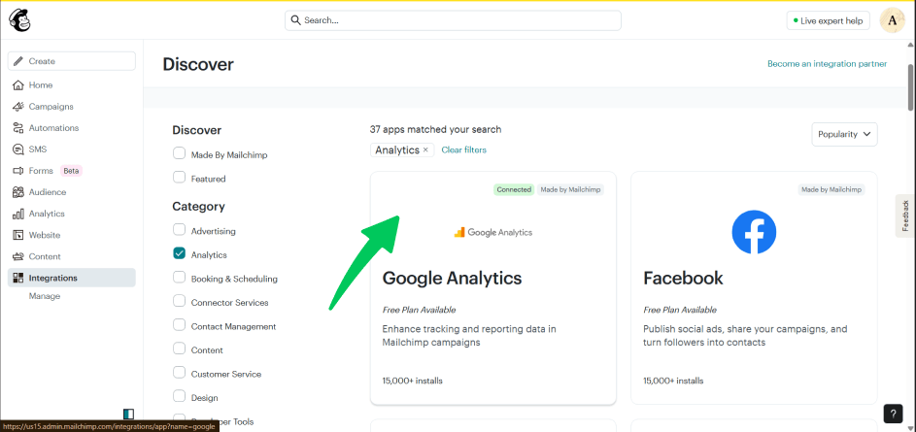Open the Automations menu item
Viewport: 916px width, 432px height.
click(x=53, y=128)
